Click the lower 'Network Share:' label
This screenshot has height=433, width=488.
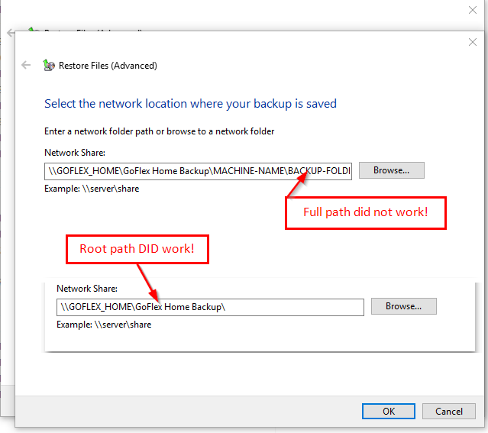click(x=87, y=289)
